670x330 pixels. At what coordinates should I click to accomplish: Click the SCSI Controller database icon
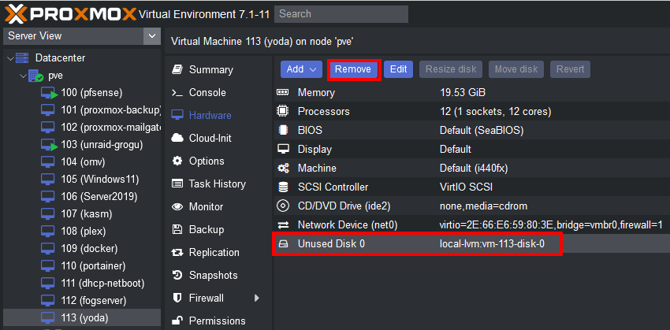282,187
